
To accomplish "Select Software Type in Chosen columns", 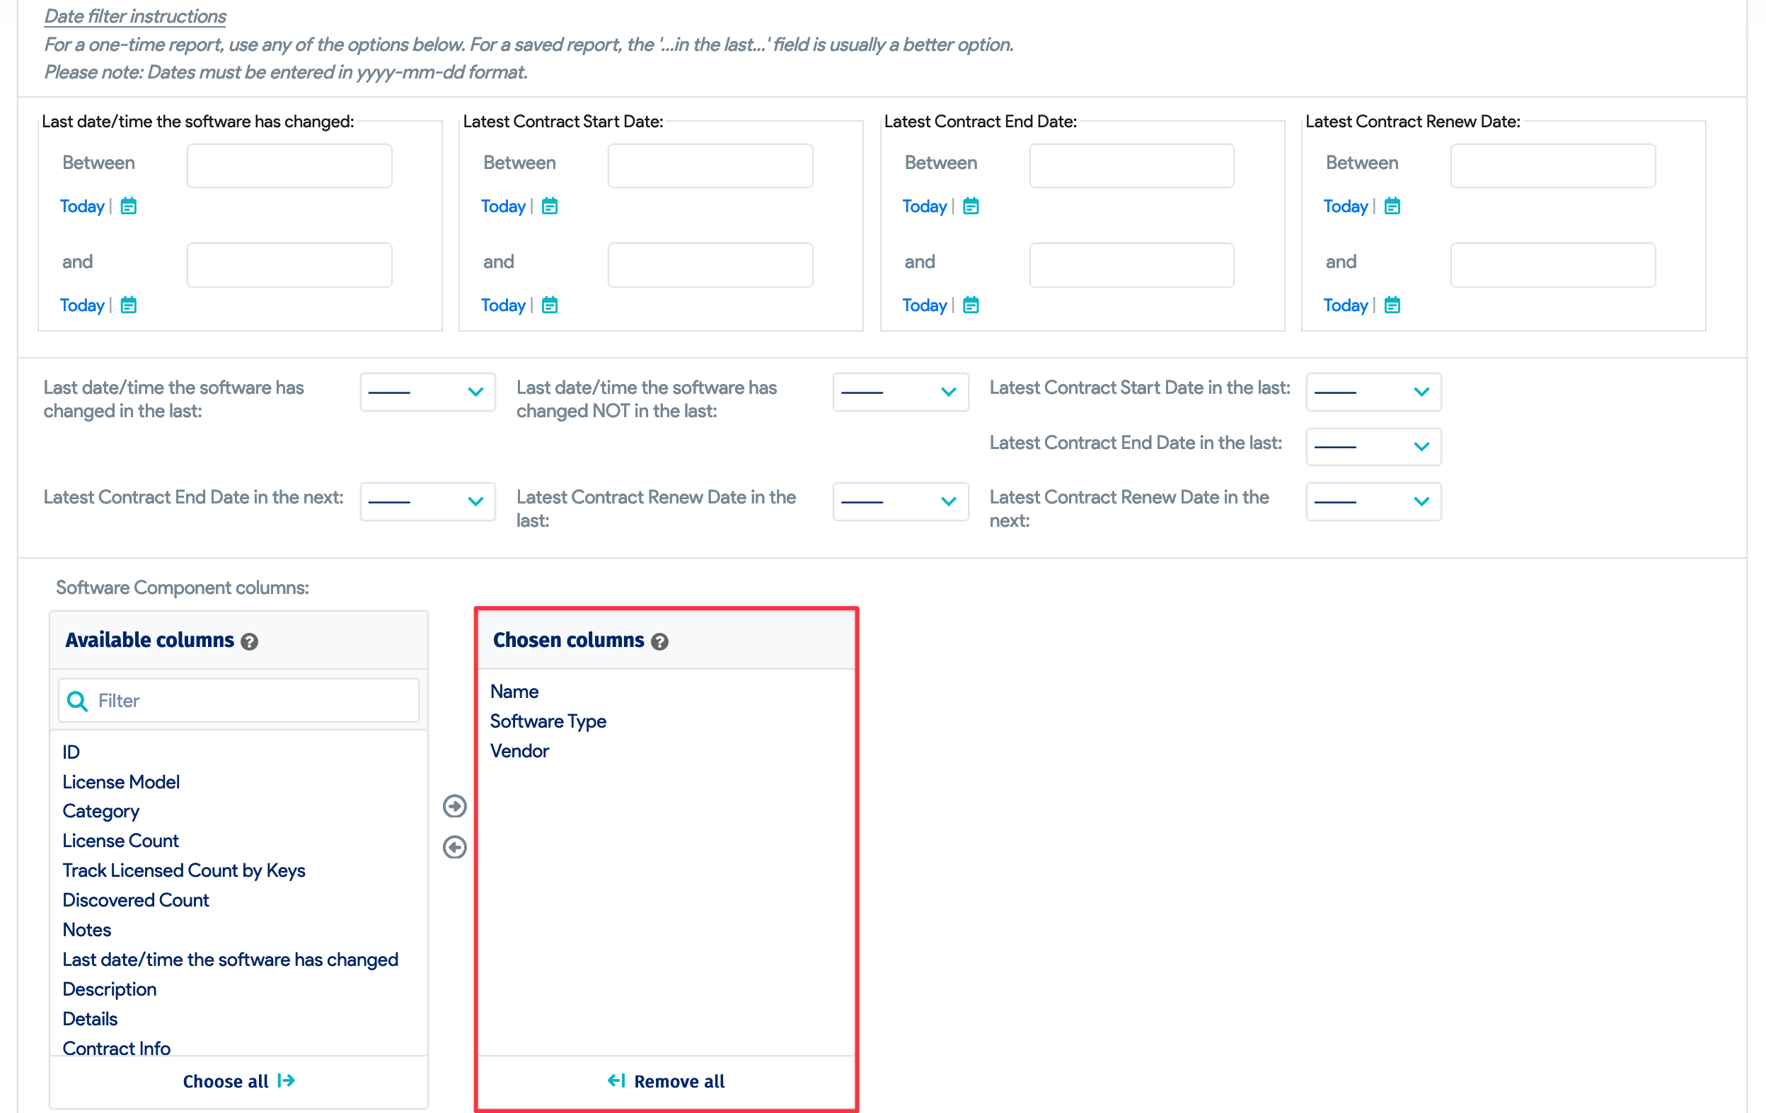I will pyautogui.click(x=548, y=722).
